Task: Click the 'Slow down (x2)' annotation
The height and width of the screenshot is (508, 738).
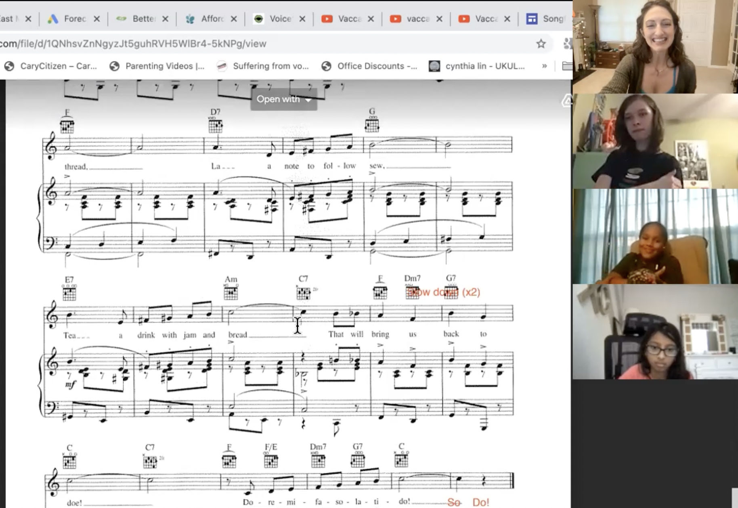Action: click(443, 292)
